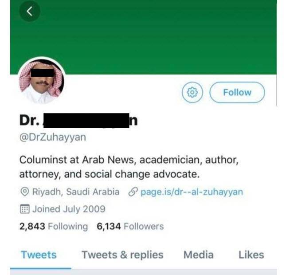Open the profile picture thumbnail
Viewport: 290px width, 275px height.
(42, 81)
